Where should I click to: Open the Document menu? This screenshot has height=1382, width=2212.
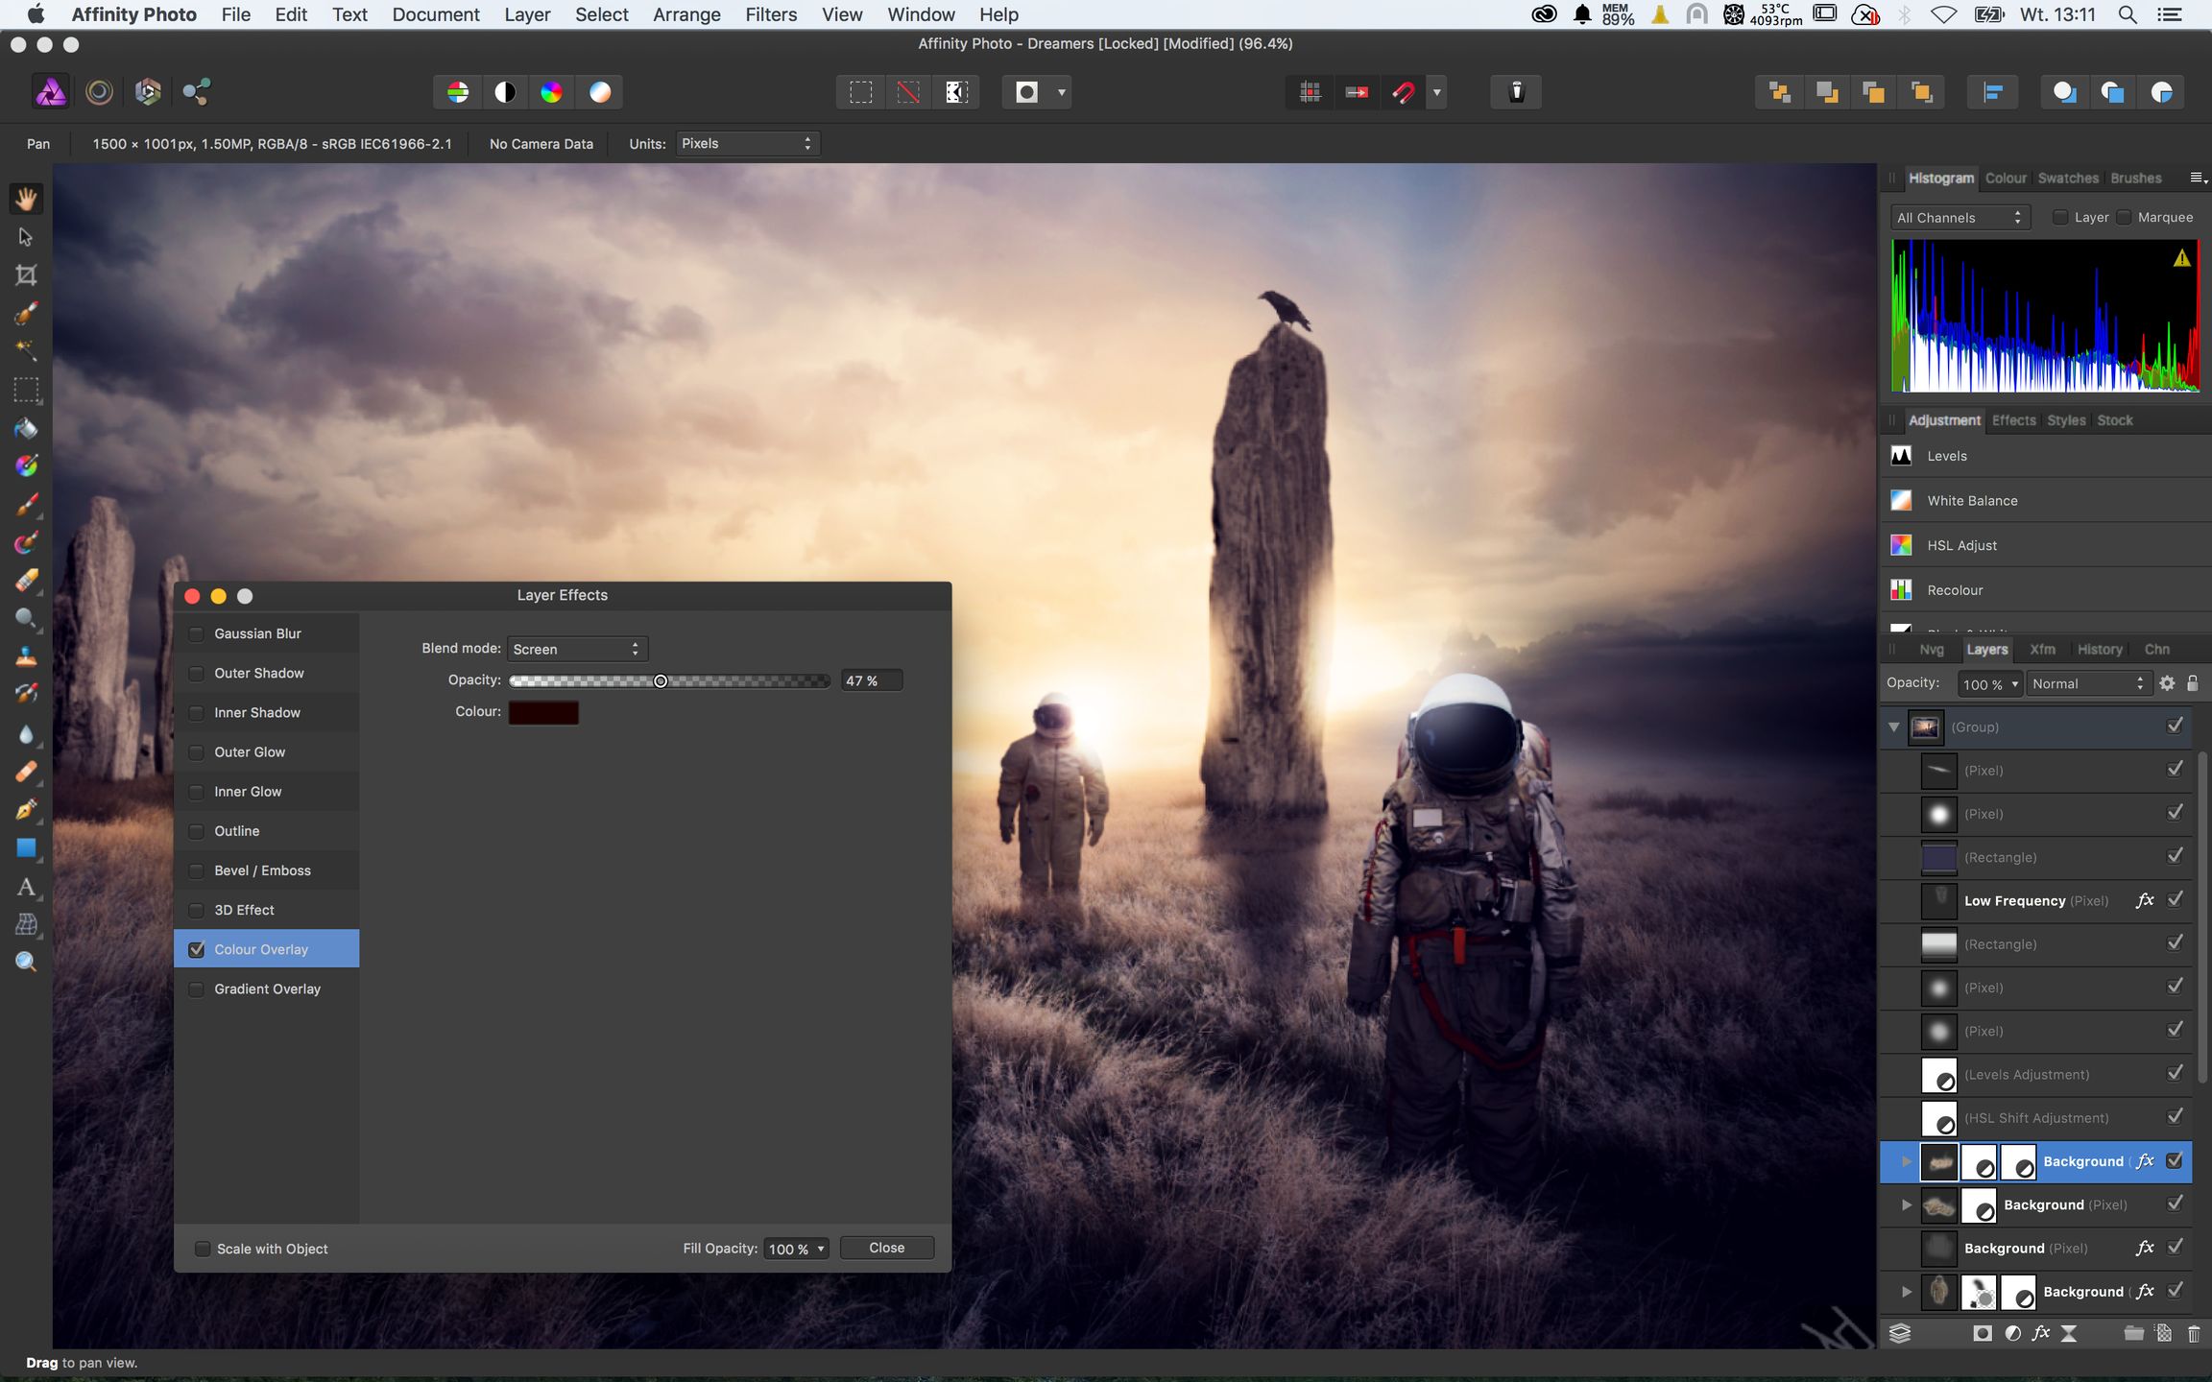(x=436, y=14)
